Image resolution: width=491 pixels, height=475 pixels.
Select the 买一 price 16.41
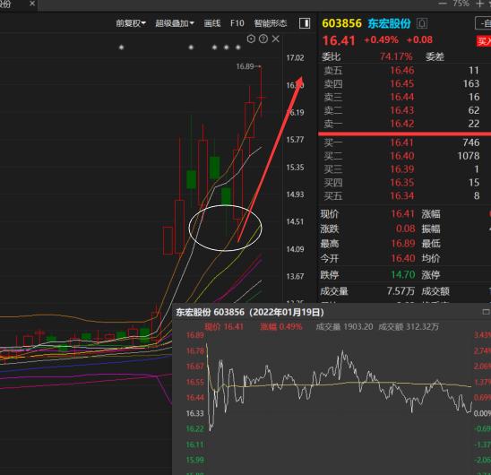pyautogui.click(x=401, y=142)
